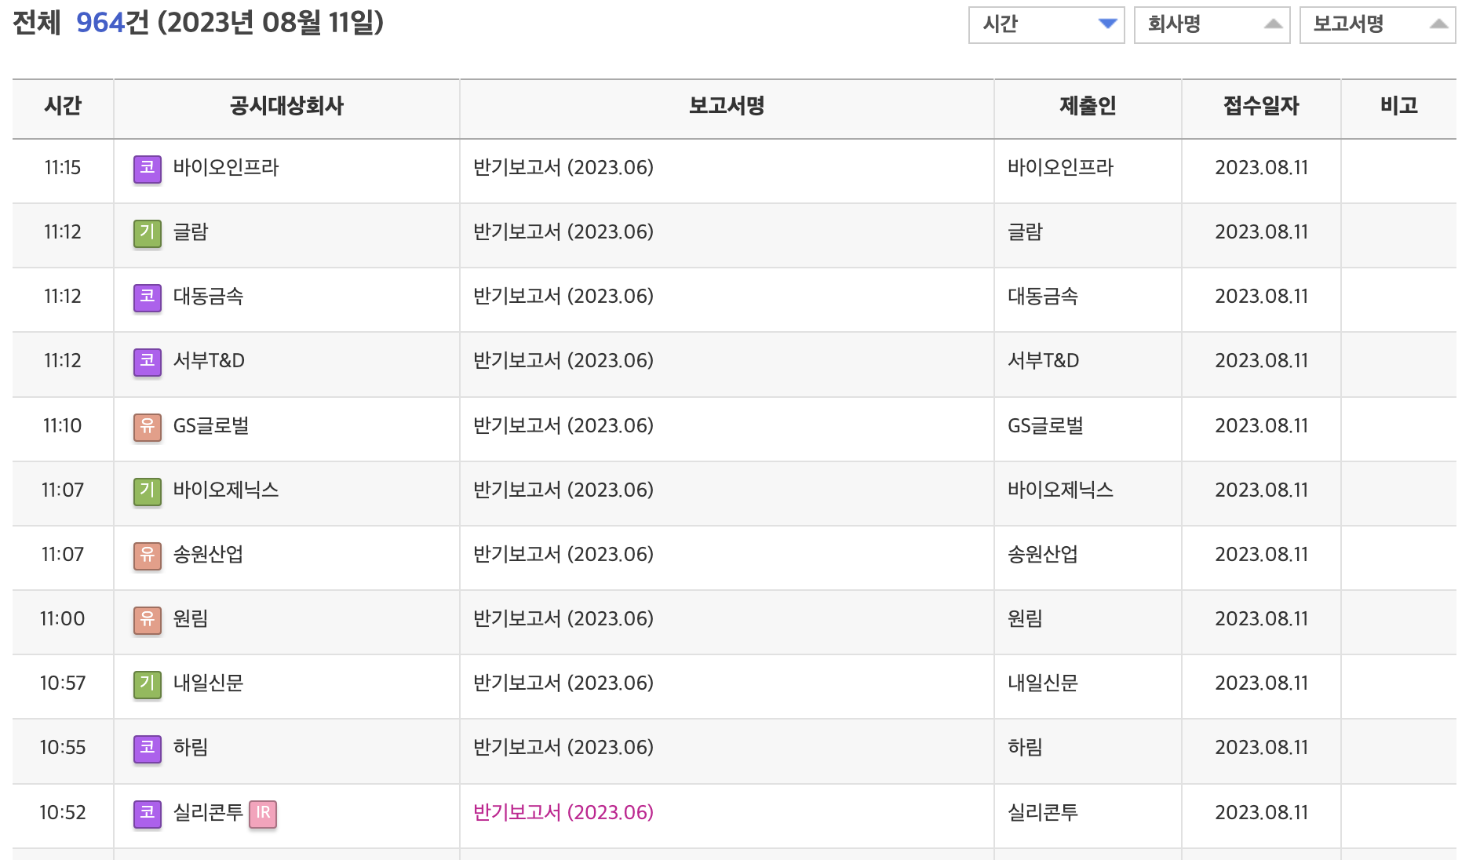Open 글람 company link
The image size is (1480, 860).
point(191,231)
